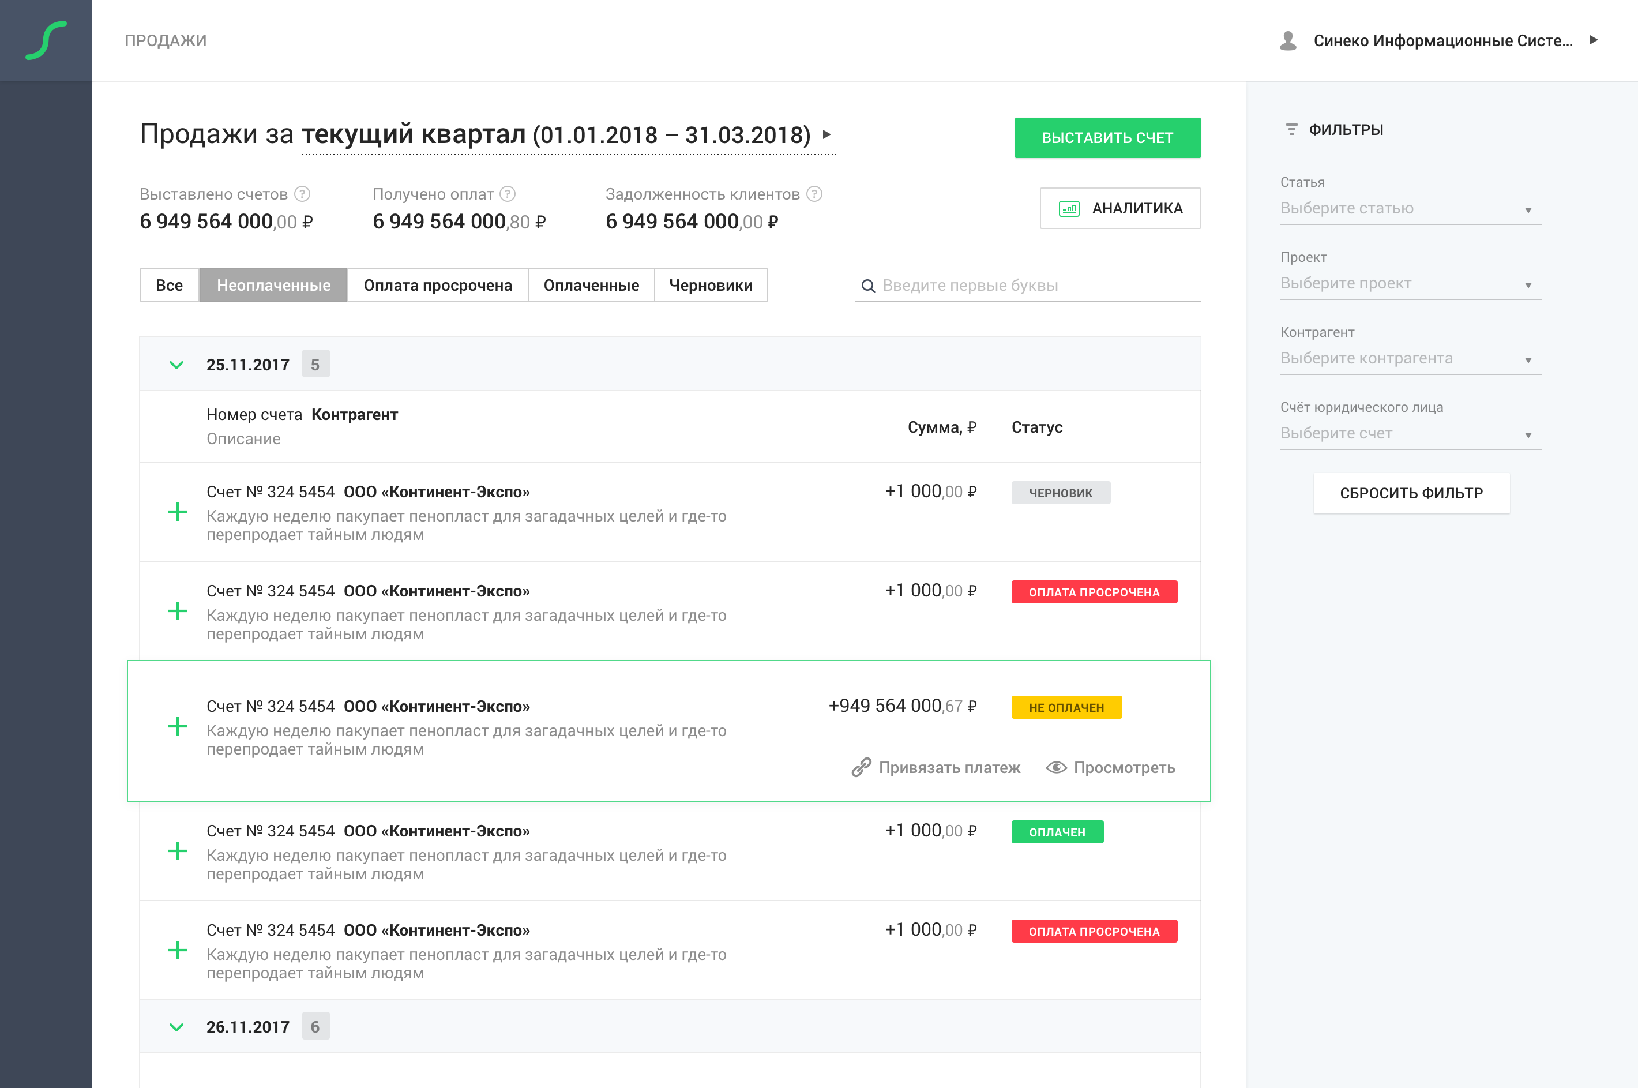The width and height of the screenshot is (1638, 1088).
Task: Open period selector arrow next to текущий квартал
Action: pyautogui.click(x=826, y=134)
